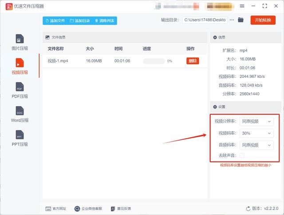Click the mp4 extension value
Image resolution: width=284 pixels, height=215 pixels.
[x=244, y=50]
